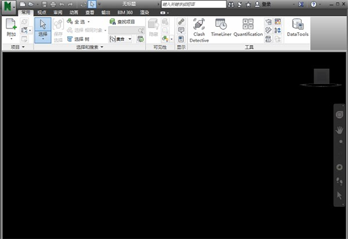
Task: Switch to the 查看 ribbon tab
Action: click(90, 12)
